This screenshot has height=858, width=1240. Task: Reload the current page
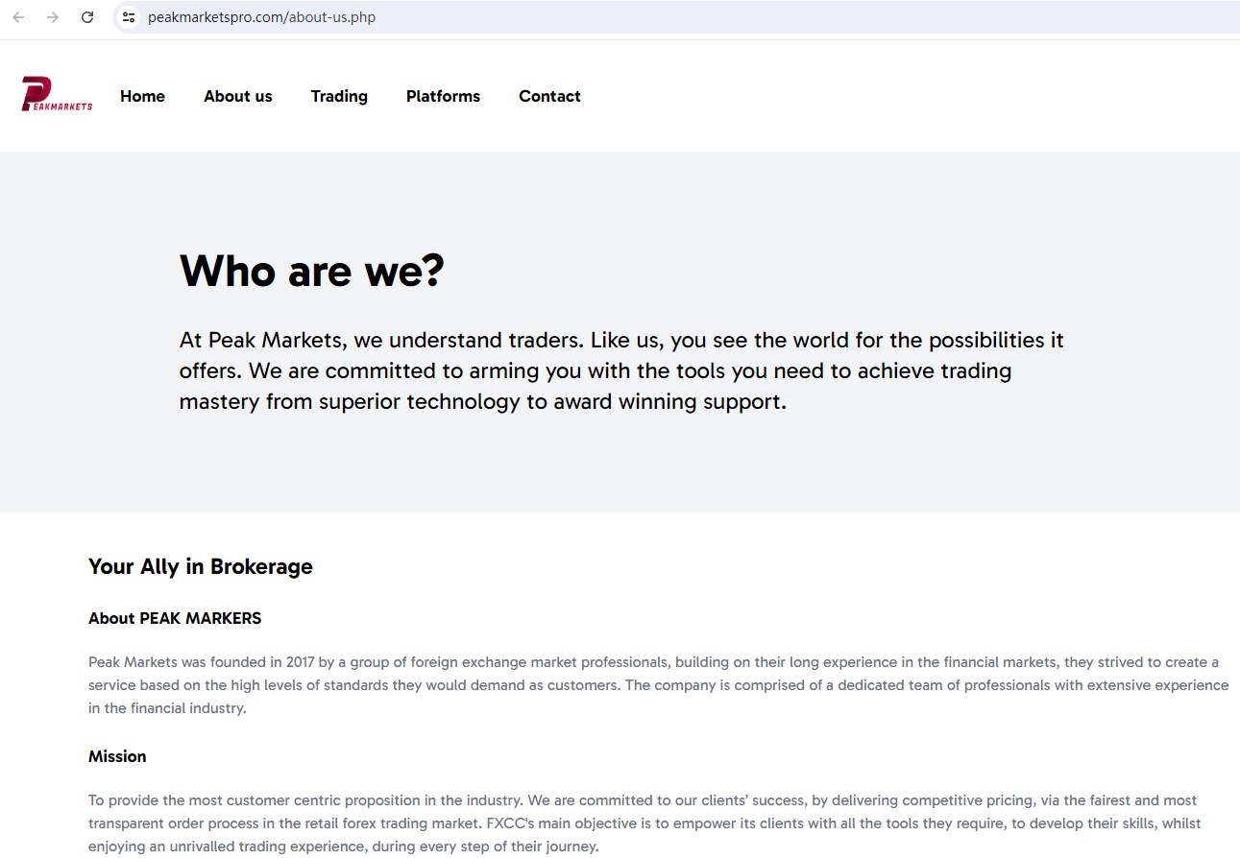[87, 17]
